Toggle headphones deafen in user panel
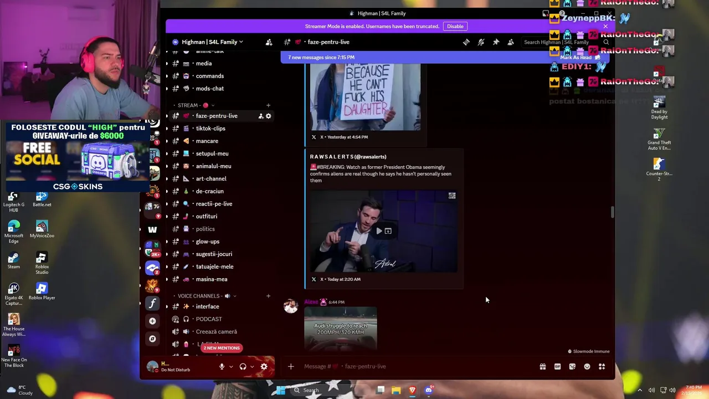 [243, 366]
